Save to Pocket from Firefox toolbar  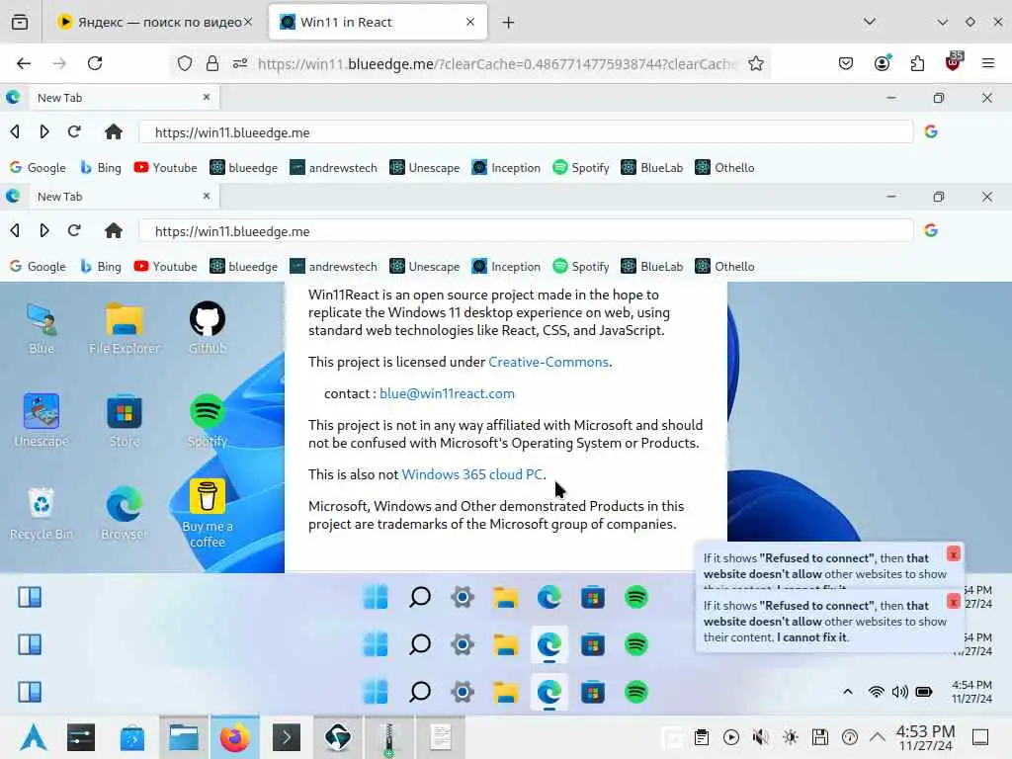click(846, 63)
